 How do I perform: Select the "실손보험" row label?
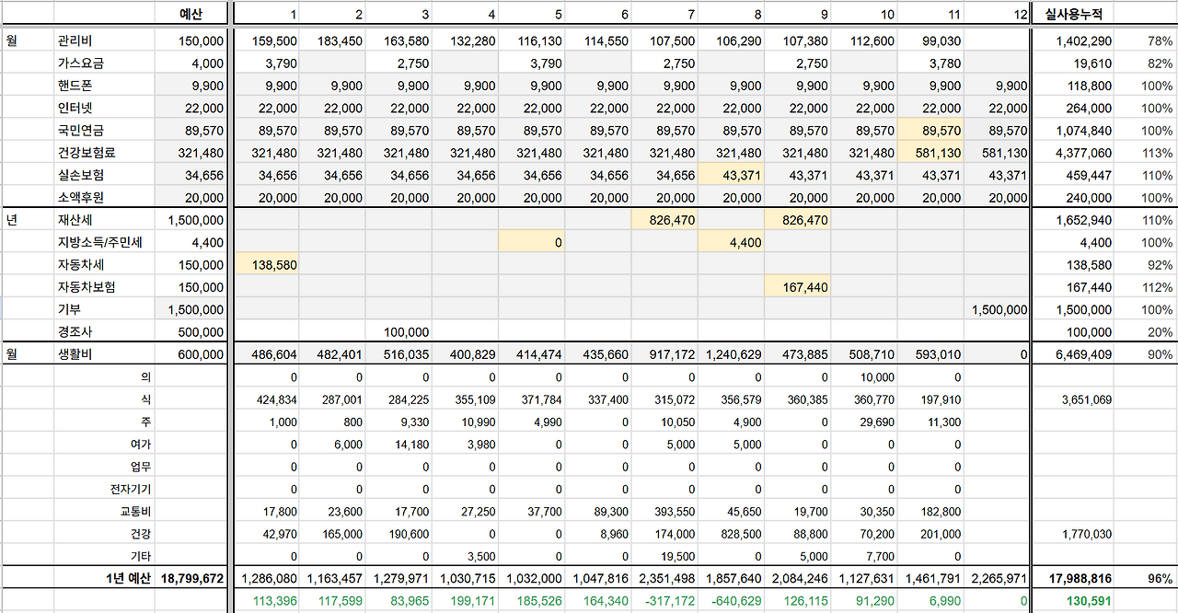(x=80, y=175)
